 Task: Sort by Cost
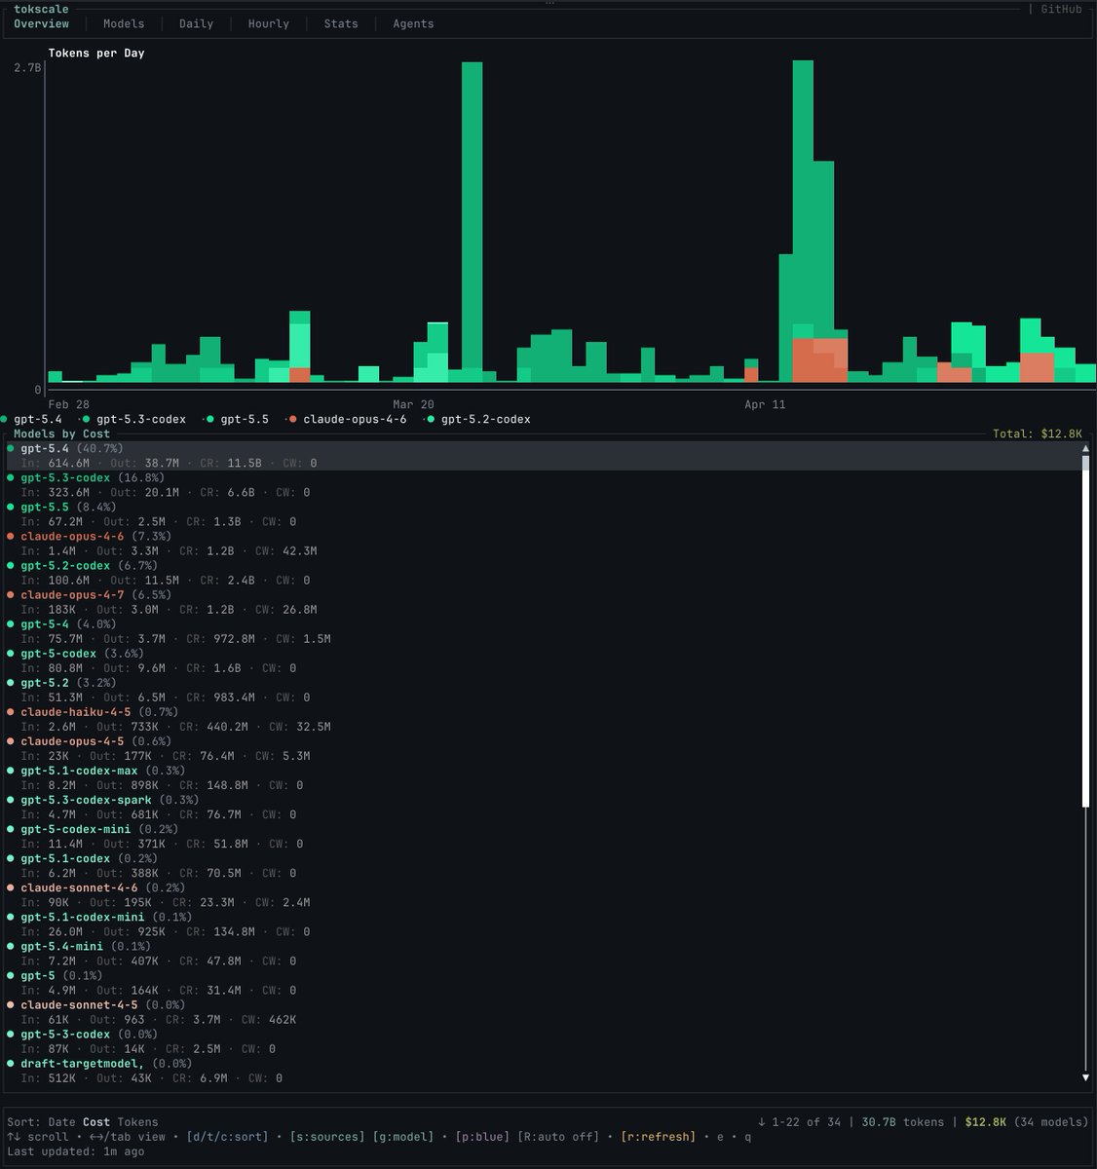(x=96, y=1122)
